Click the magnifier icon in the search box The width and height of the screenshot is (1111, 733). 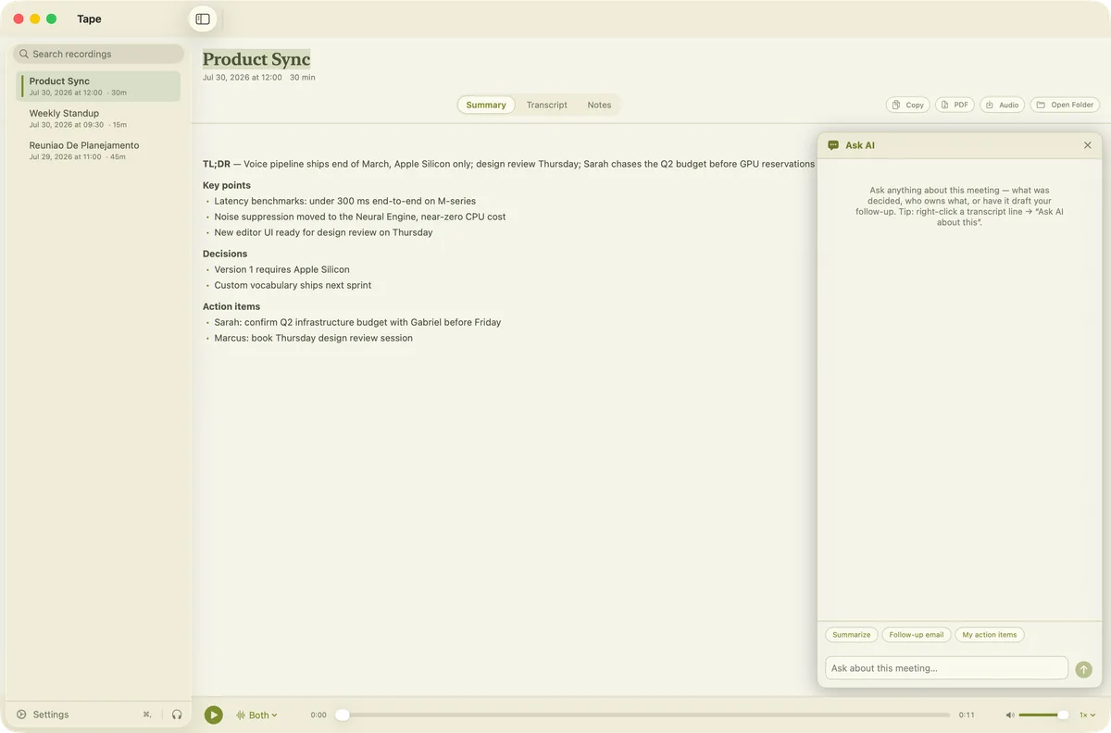[x=24, y=54]
